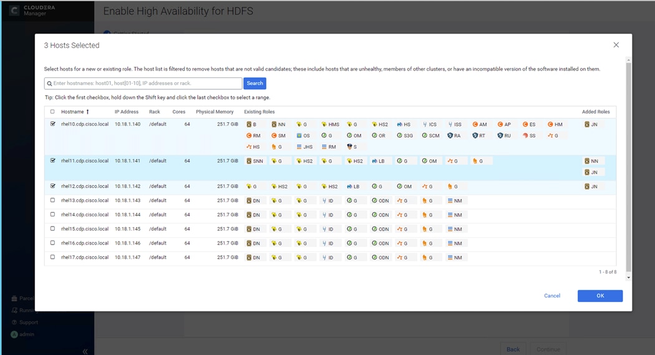Click the ODN role badge in rhel14 row
Viewport: 655px width, 355px height.
pyautogui.click(x=381, y=215)
